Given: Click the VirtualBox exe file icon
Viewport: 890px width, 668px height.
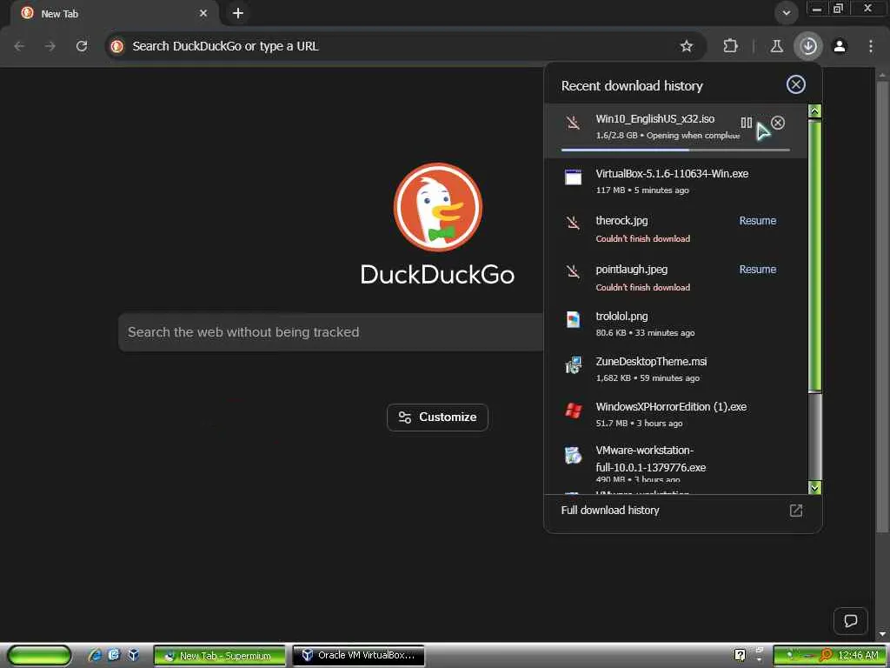Looking at the screenshot, I should click(x=574, y=177).
